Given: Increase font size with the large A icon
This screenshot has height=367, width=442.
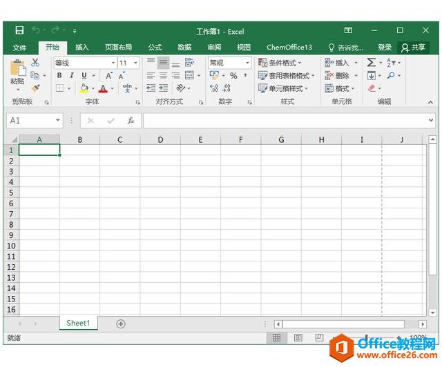Looking at the screenshot, I should coord(109,75).
